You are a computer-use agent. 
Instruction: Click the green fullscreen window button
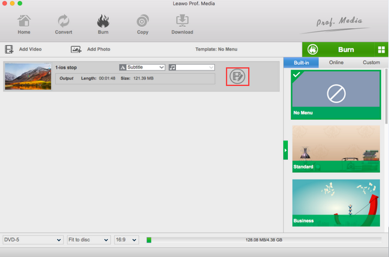pyautogui.click(x=20, y=3)
